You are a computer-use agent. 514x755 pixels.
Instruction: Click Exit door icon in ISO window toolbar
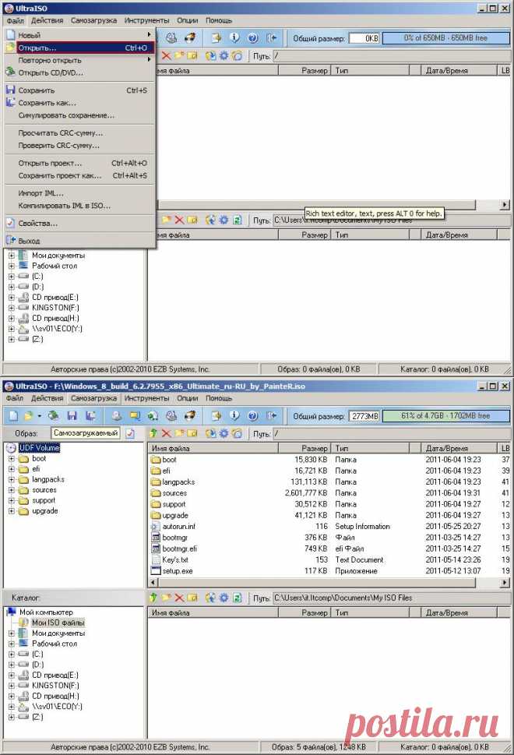pos(272,415)
